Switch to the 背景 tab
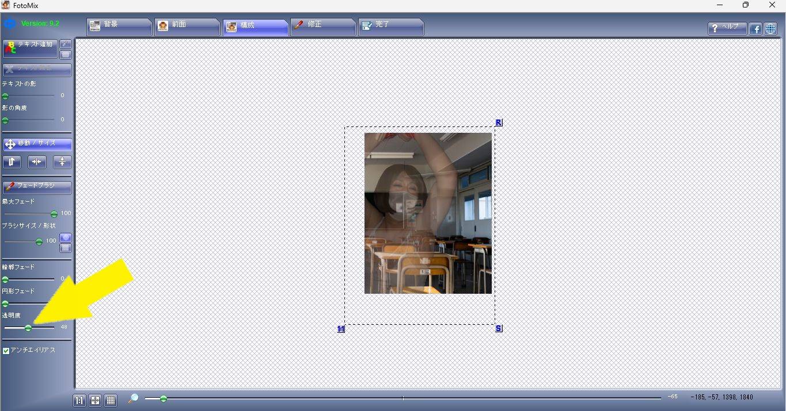The width and height of the screenshot is (786, 411). pos(119,26)
